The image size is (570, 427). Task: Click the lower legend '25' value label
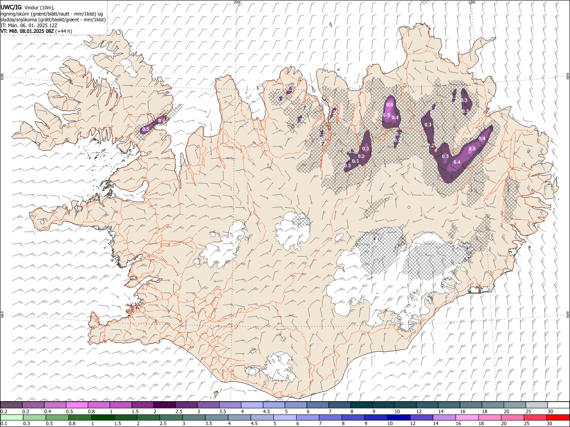tap(527, 424)
